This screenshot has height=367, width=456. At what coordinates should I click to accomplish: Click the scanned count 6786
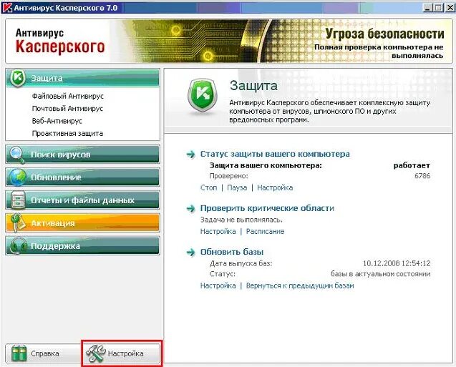pyautogui.click(x=422, y=176)
